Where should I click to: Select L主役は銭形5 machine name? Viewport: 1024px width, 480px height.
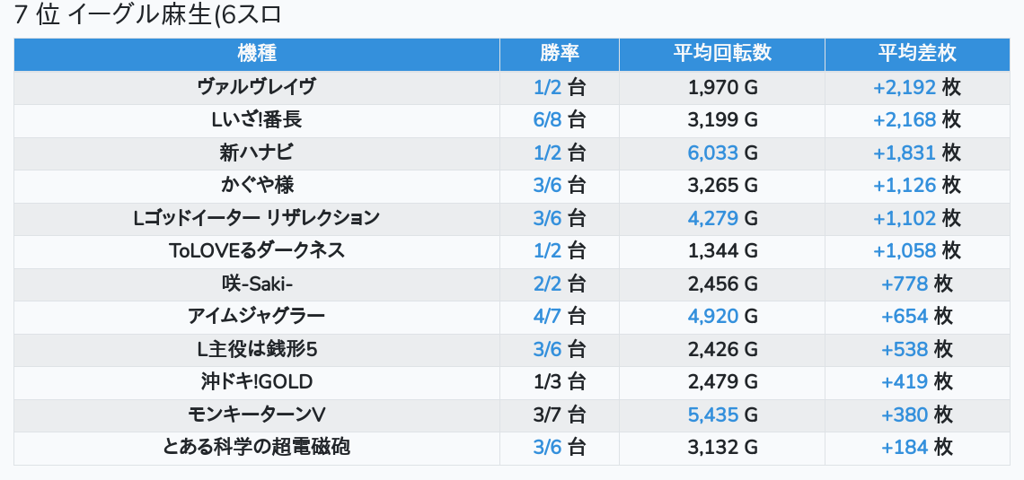pos(257,349)
